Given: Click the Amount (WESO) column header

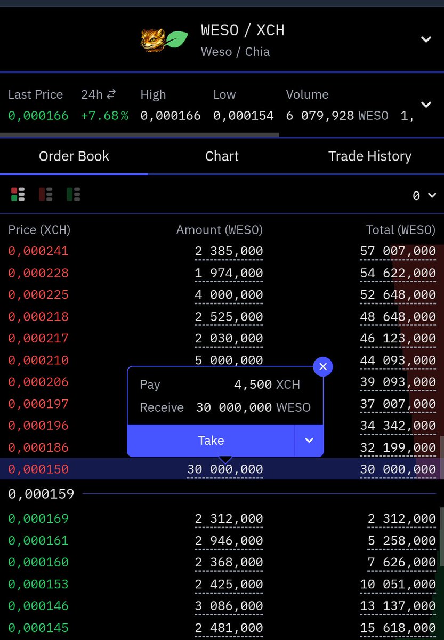Looking at the screenshot, I should click(x=220, y=230).
